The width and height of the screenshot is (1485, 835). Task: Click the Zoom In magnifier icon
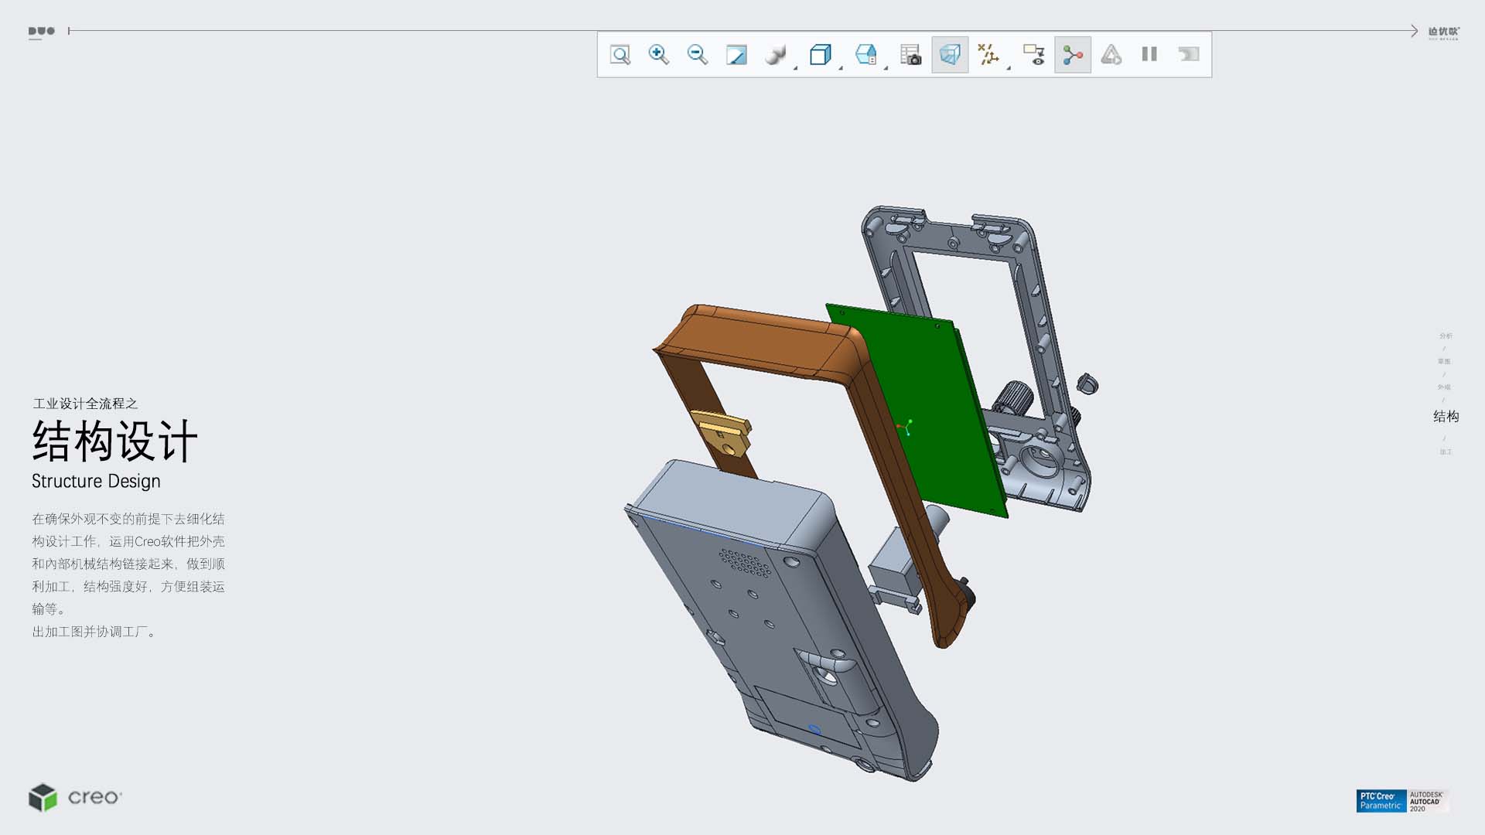[x=659, y=55]
